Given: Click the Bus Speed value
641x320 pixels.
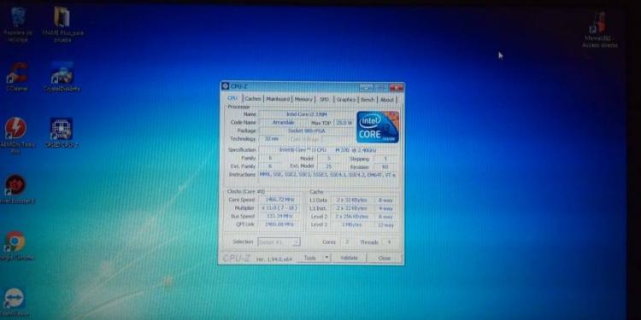Looking at the screenshot, I should [x=280, y=216].
